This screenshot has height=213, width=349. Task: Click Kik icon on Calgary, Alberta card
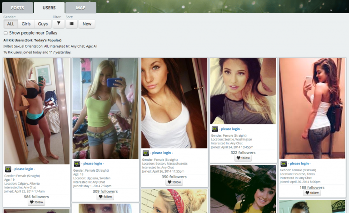(8, 169)
